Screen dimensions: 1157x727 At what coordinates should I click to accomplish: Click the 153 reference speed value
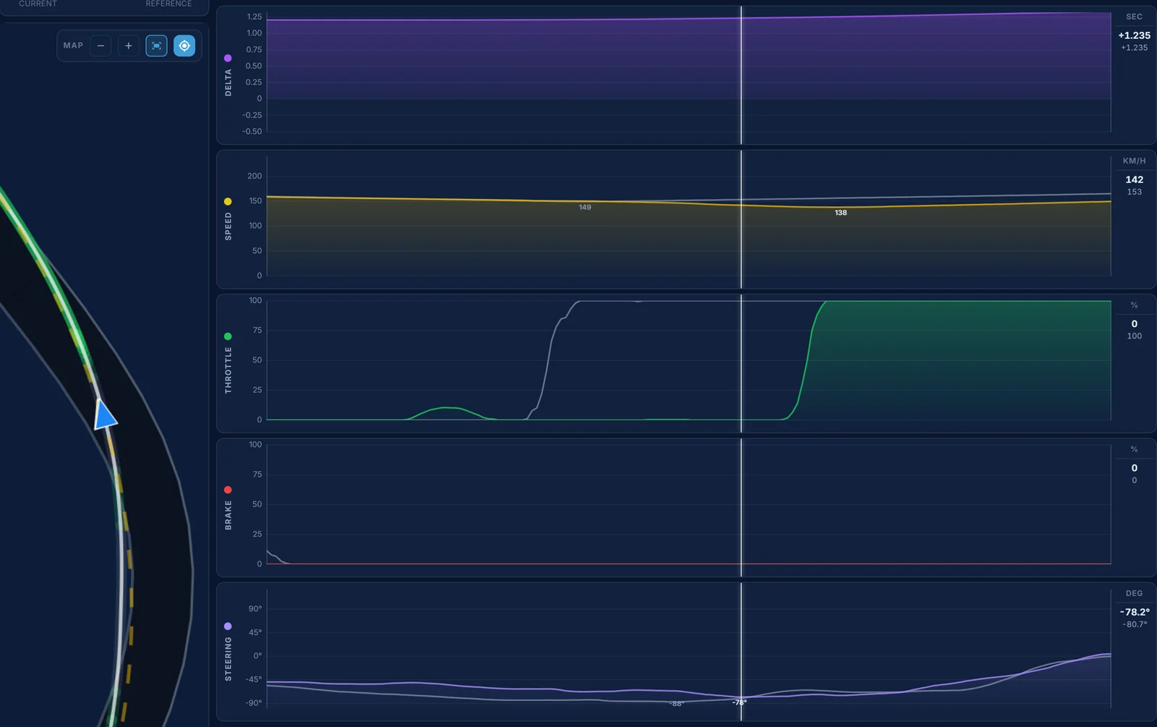click(x=1134, y=192)
